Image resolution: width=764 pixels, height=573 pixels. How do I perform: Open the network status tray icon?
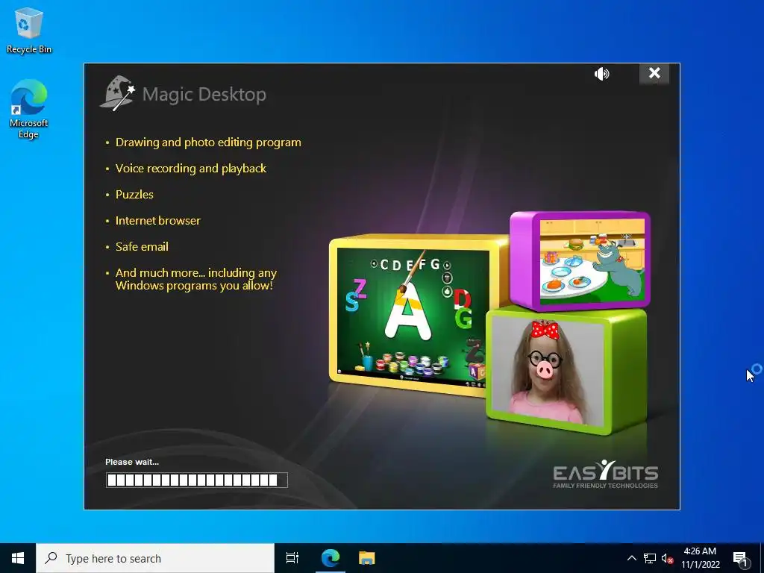[650, 558]
